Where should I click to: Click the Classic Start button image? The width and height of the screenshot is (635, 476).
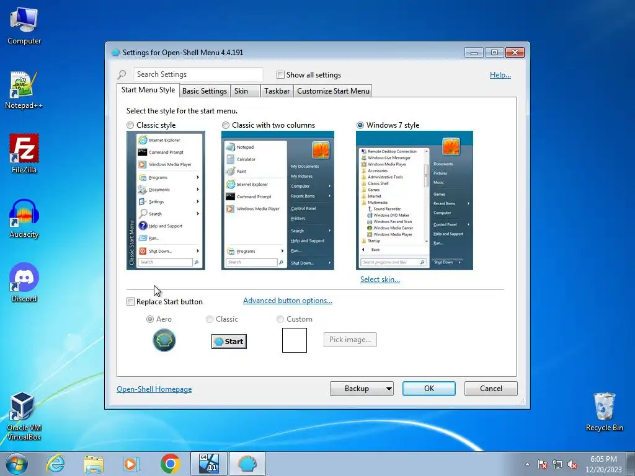tap(229, 342)
